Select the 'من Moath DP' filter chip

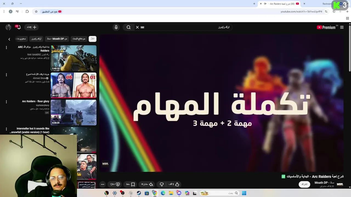(x=57, y=39)
